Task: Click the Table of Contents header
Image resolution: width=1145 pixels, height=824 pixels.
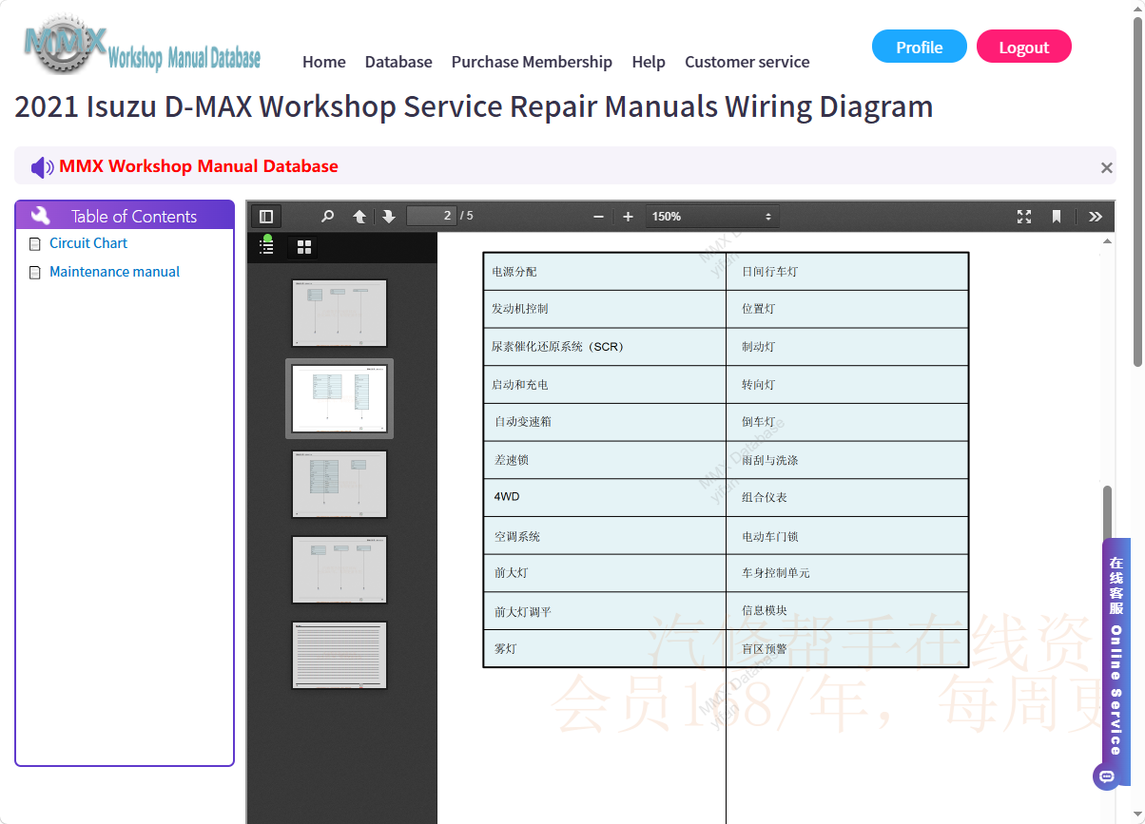Action: tap(125, 216)
